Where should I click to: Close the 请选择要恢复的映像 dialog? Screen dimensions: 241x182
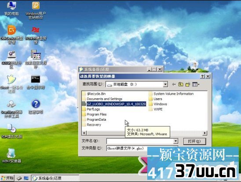pyautogui.click(x=208, y=76)
